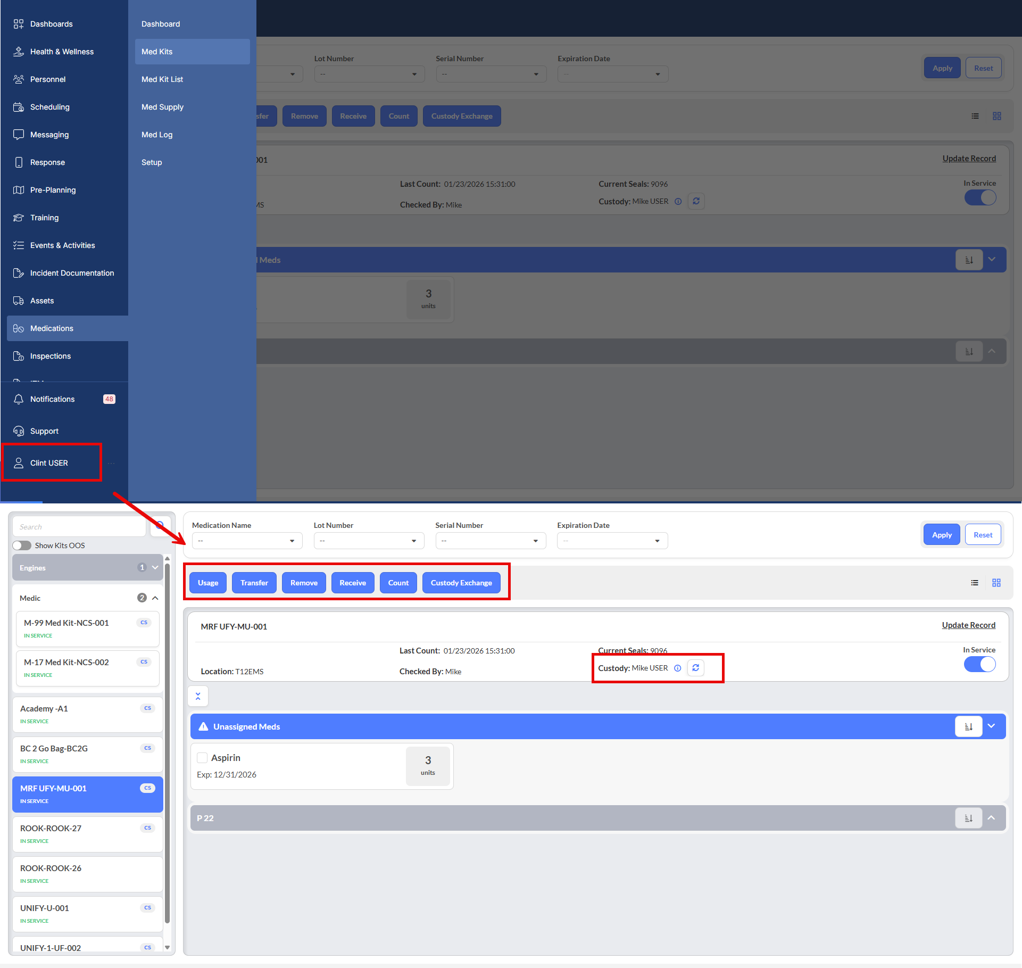Click the Search kits input field
Screen dimensions: 1022x968
click(80, 527)
